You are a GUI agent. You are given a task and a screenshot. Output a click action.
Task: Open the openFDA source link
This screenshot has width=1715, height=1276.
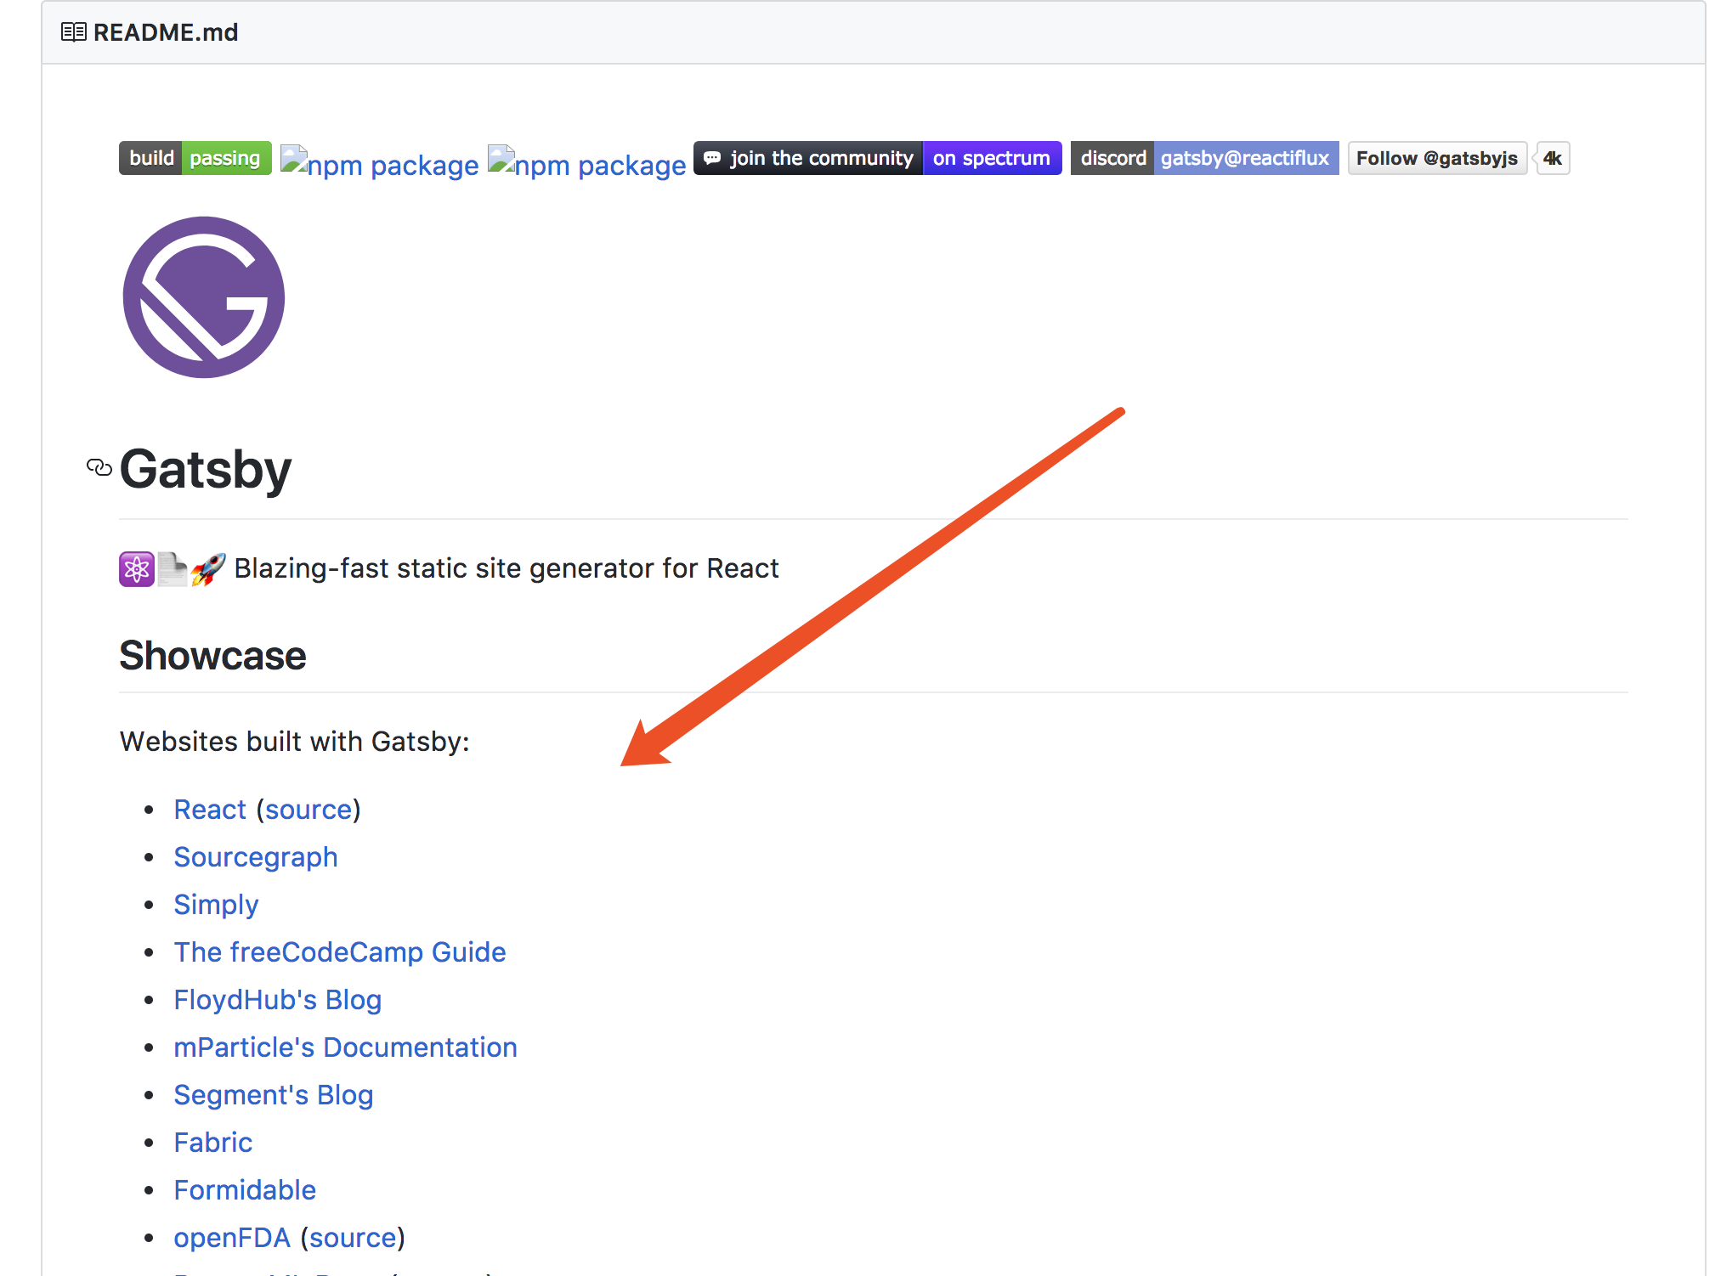(x=354, y=1238)
